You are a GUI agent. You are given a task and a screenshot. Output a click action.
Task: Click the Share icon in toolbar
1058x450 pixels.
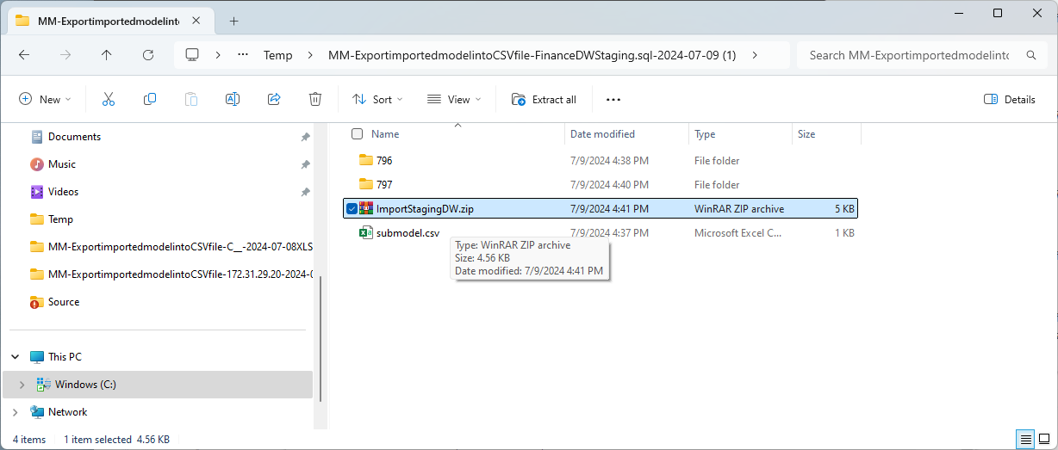[274, 100]
